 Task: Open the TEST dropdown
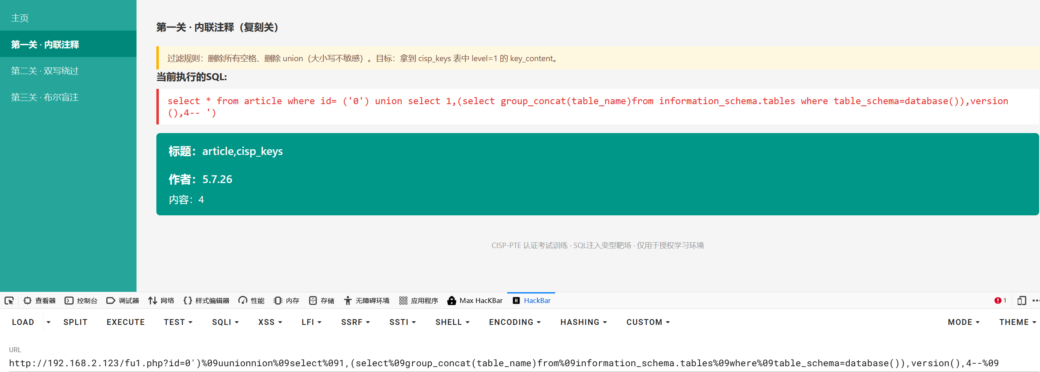[x=178, y=322]
